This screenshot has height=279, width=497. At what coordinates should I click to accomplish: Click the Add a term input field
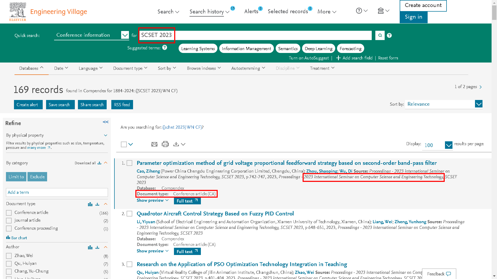coord(57,192)
